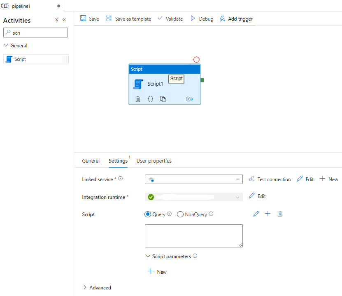Select the Query radio button
342x296 pixels.
pyautogui.click(x=147, y=214)
